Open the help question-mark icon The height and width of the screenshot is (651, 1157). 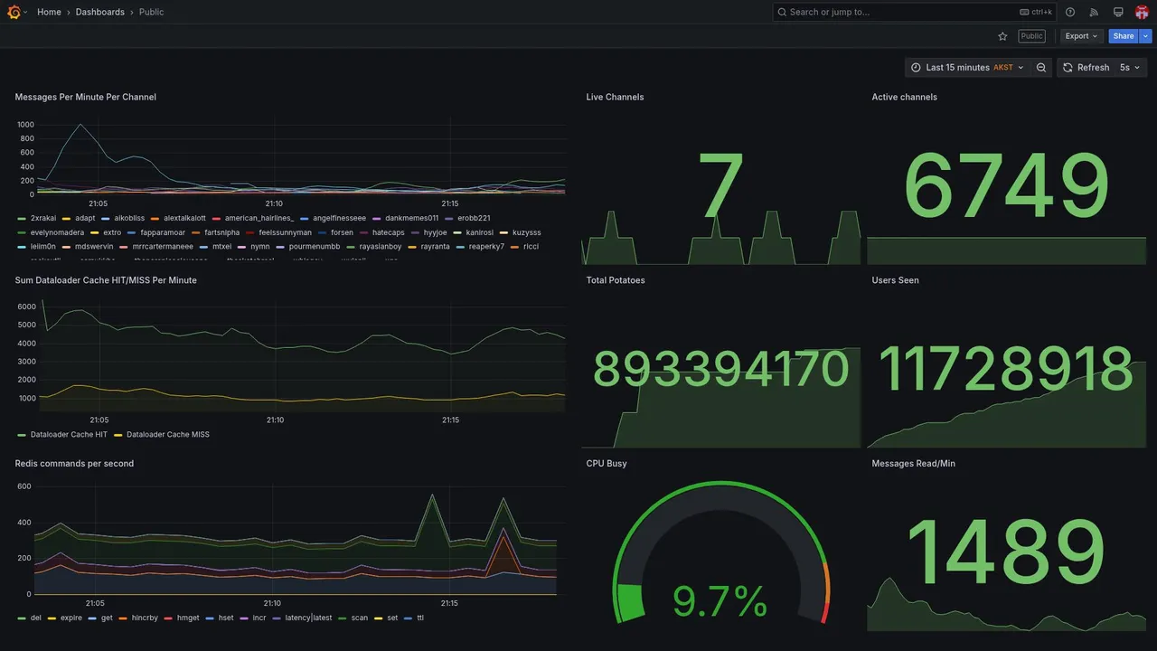pos(1070,12)
